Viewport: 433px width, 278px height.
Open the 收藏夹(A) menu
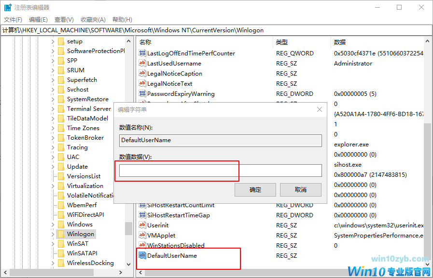93,20
